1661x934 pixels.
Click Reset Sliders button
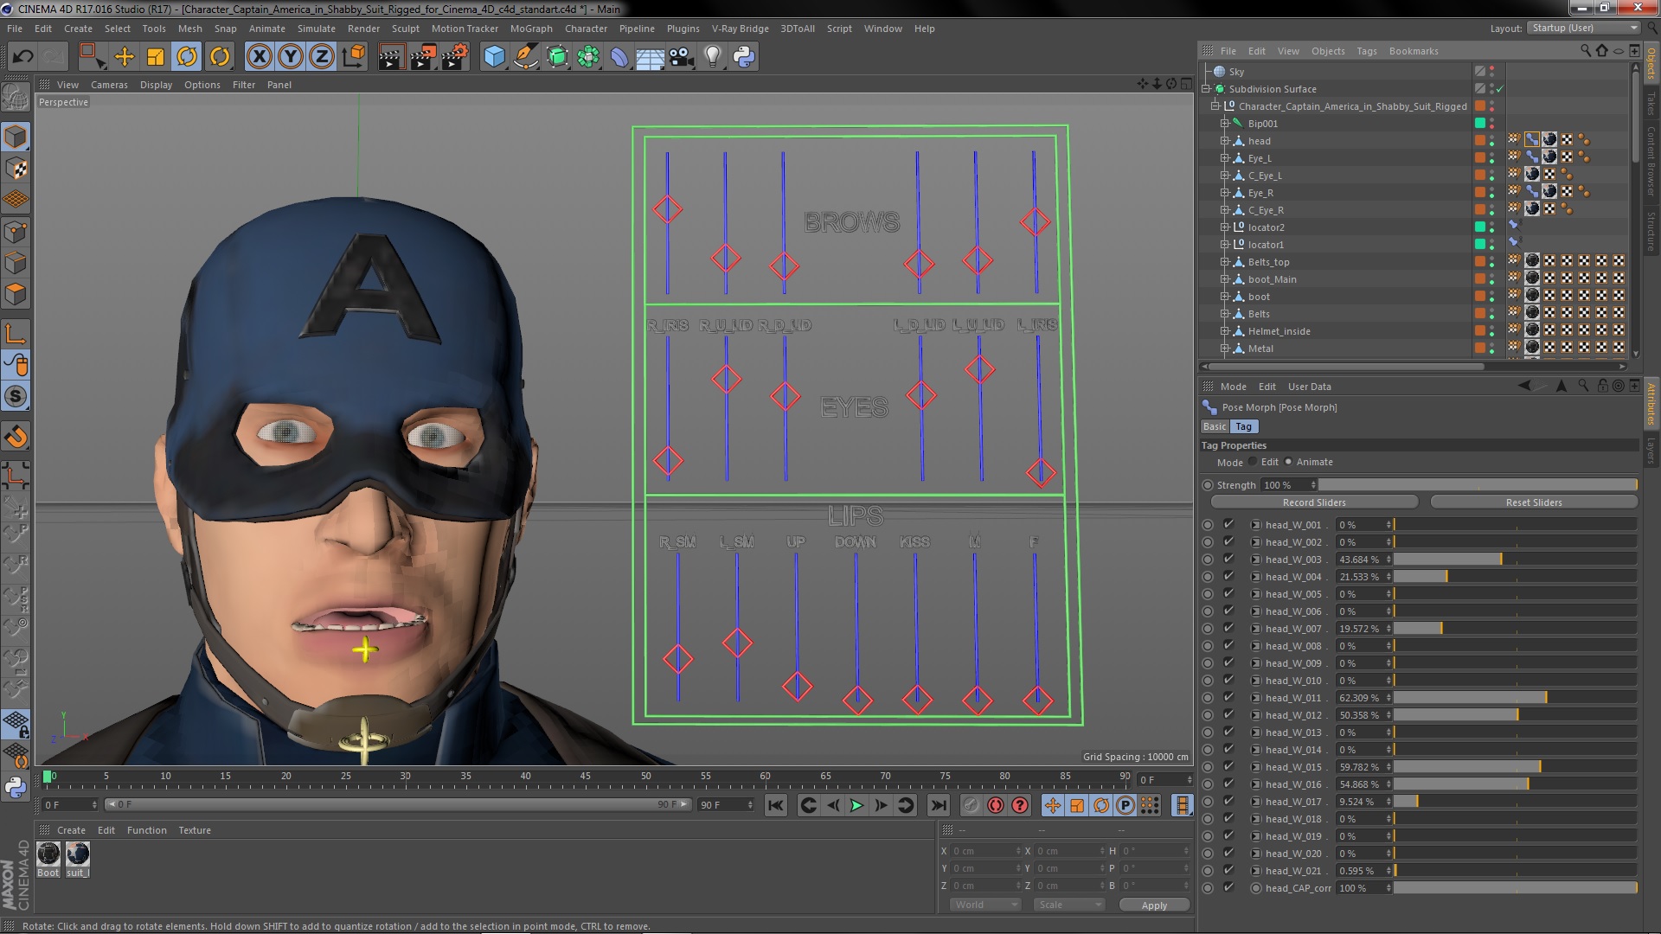click(x=1534, y=502)
